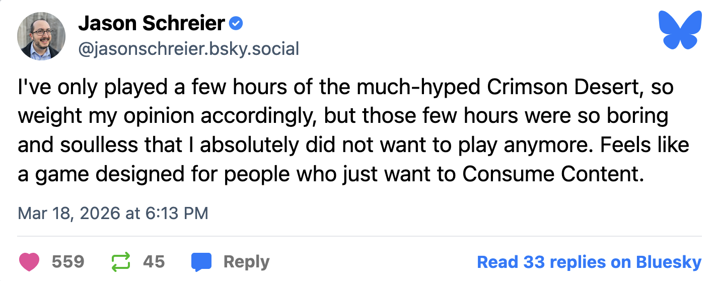Open Read 33 replies on Bluesky
Viewport: 714px width, 281px height.
pyautogui.click(x=589, y=262)
